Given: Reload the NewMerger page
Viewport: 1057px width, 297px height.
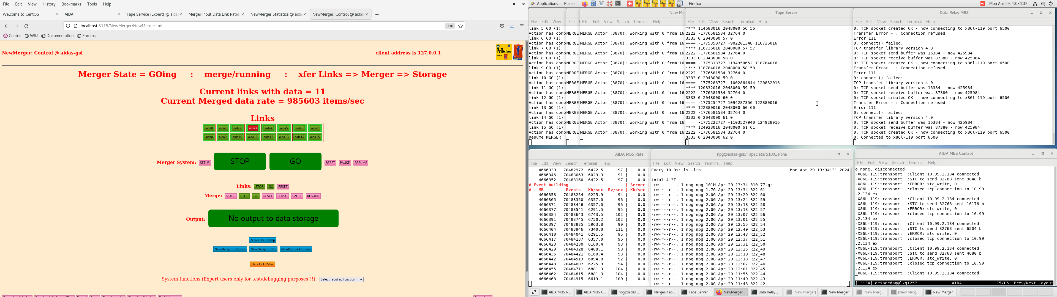Looking at the screenshot, I should click(27, 26).
